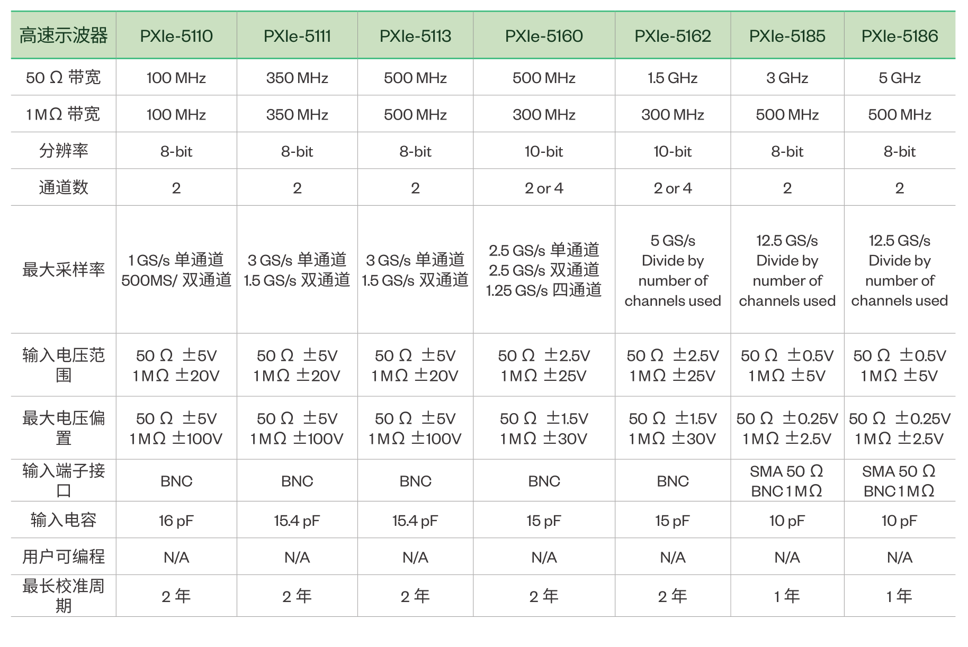Select the PXIe-5185 column header

pos(787,36)
